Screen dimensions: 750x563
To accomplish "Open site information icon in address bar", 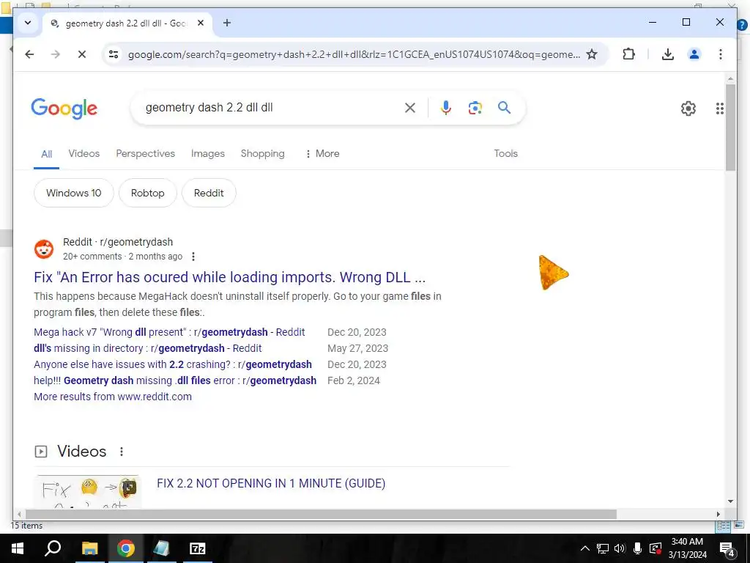I will tap(114, 54).
